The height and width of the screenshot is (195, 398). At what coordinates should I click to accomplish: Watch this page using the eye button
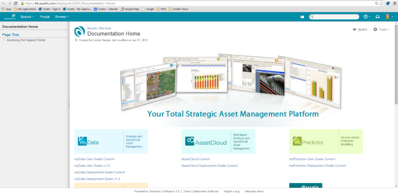360,30
